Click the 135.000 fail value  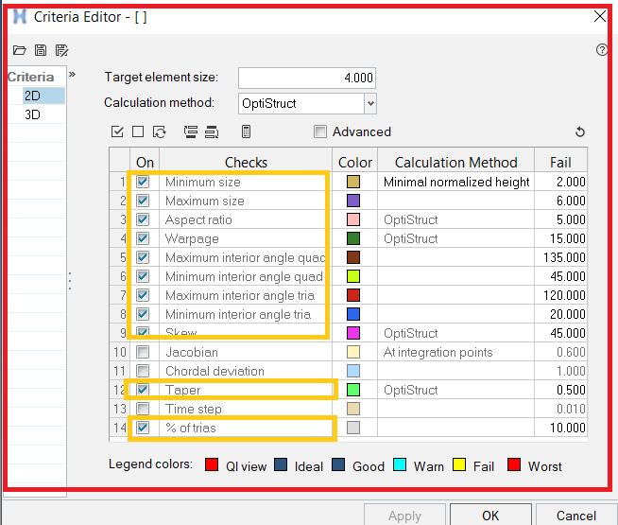[561, 257]
